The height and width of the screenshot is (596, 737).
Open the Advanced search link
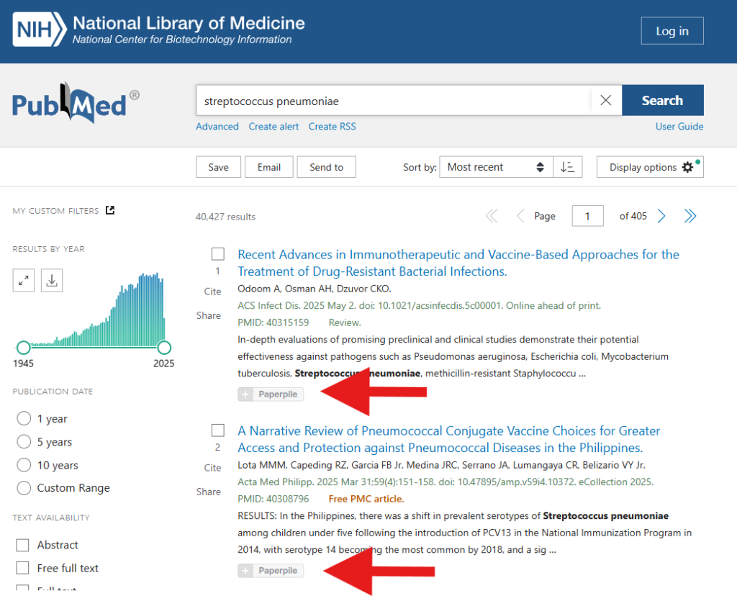tap(217, 127)
